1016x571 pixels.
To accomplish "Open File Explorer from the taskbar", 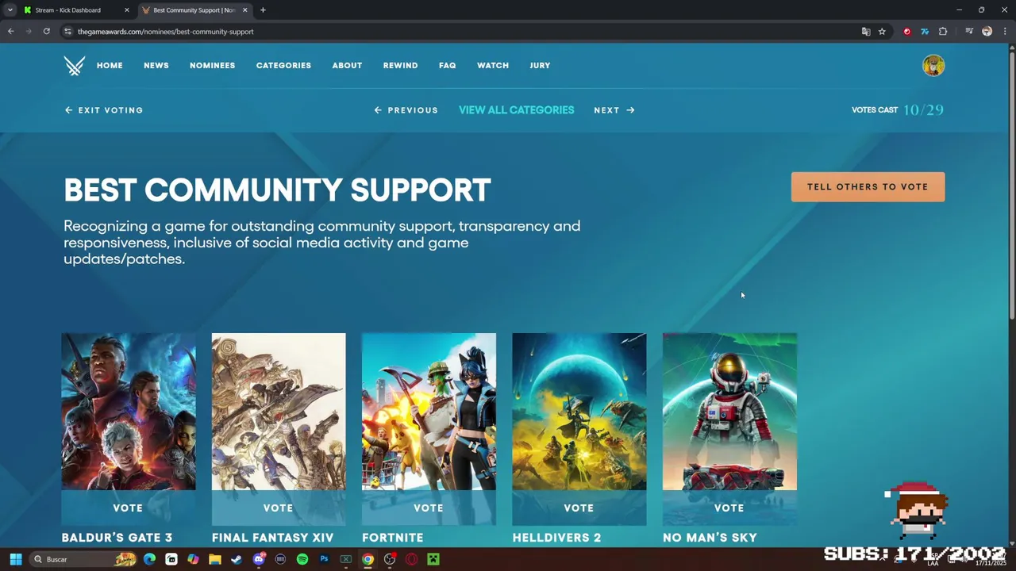I will 214,559.
